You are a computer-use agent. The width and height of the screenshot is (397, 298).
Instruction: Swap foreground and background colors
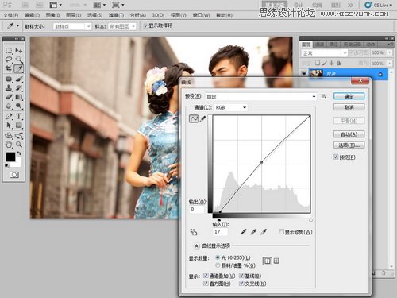19,153
